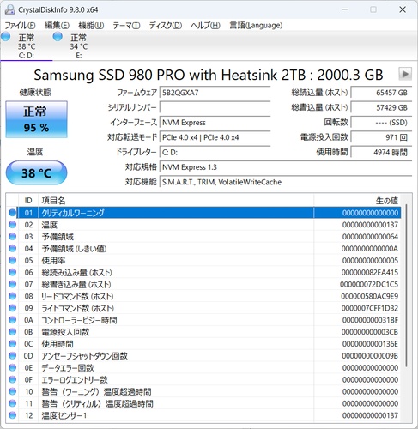Click power on hours value 4974 時間
This screenshot has width=418, height=429.
click(x=381, y=152)
